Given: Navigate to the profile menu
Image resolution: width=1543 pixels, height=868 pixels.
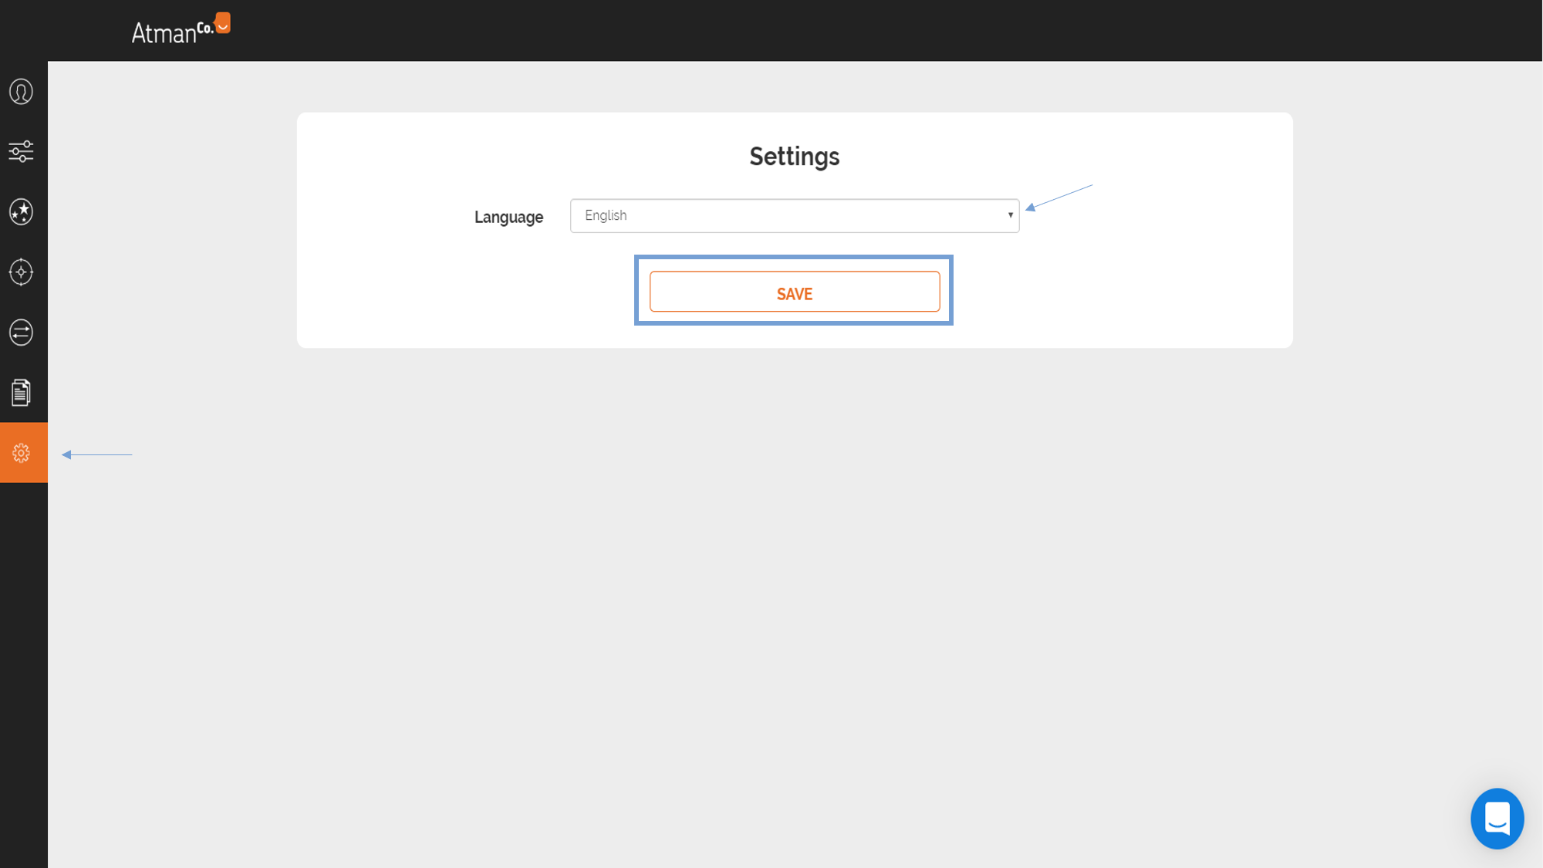Looking at the screenshot, I should pyautogui.click(x=21, y=93).
